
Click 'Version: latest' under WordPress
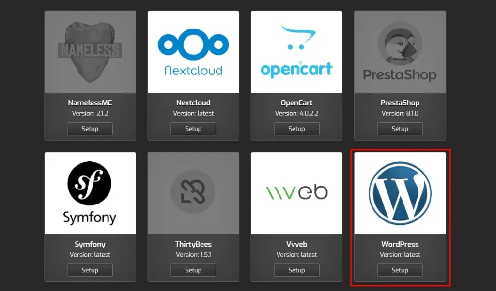coord(400,255)
